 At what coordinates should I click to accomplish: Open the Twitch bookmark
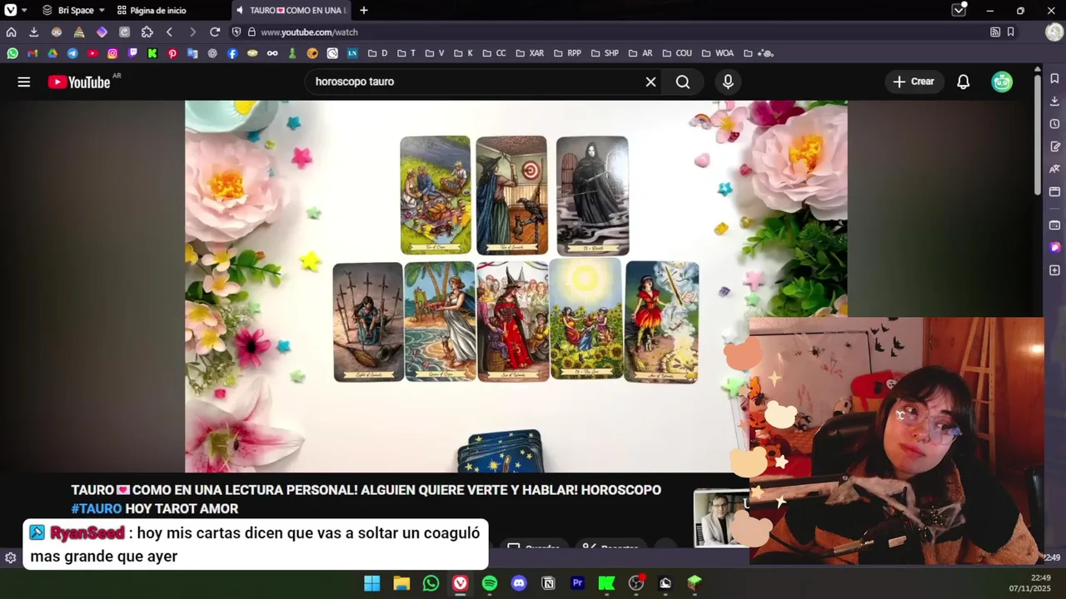pos(132,53)
